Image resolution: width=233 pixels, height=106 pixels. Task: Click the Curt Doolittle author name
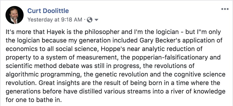[x=48, y=11]
